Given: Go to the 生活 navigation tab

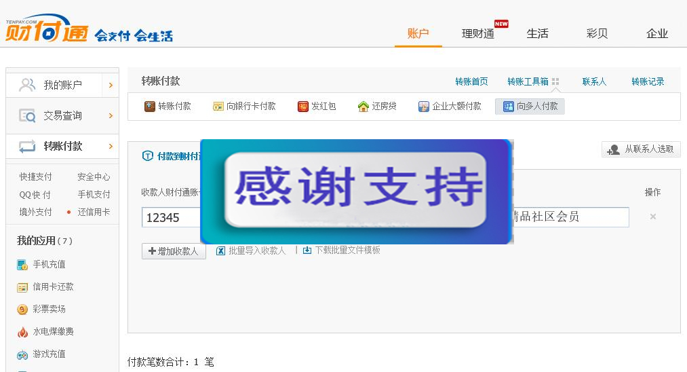Looking at the screenshot, I should coord(537,33).
